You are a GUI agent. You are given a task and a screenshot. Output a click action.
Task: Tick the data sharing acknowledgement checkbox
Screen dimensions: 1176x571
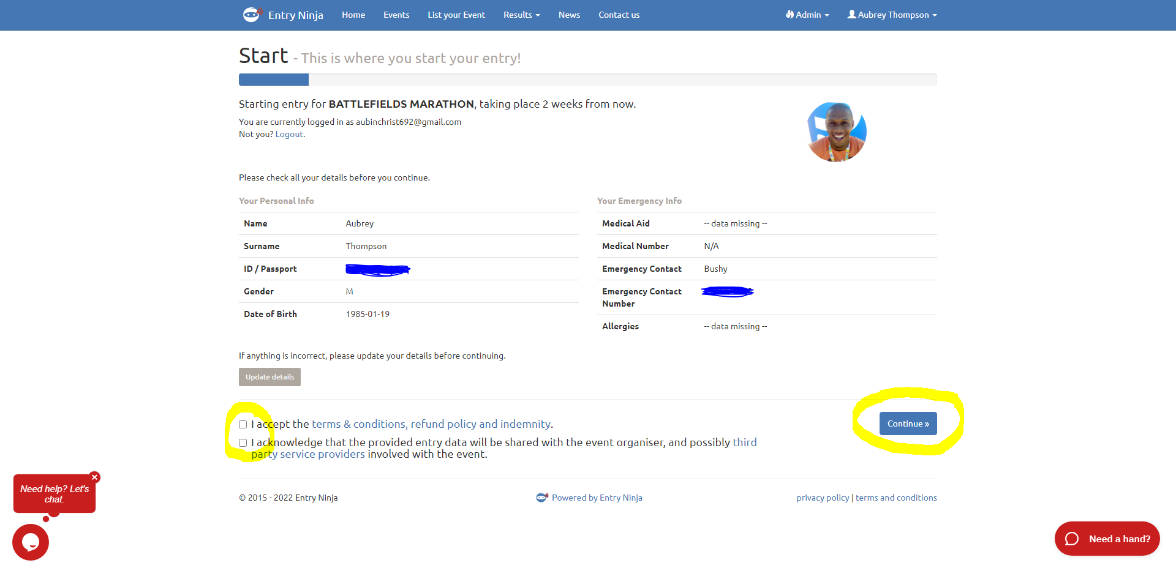[x=243, y=442]
